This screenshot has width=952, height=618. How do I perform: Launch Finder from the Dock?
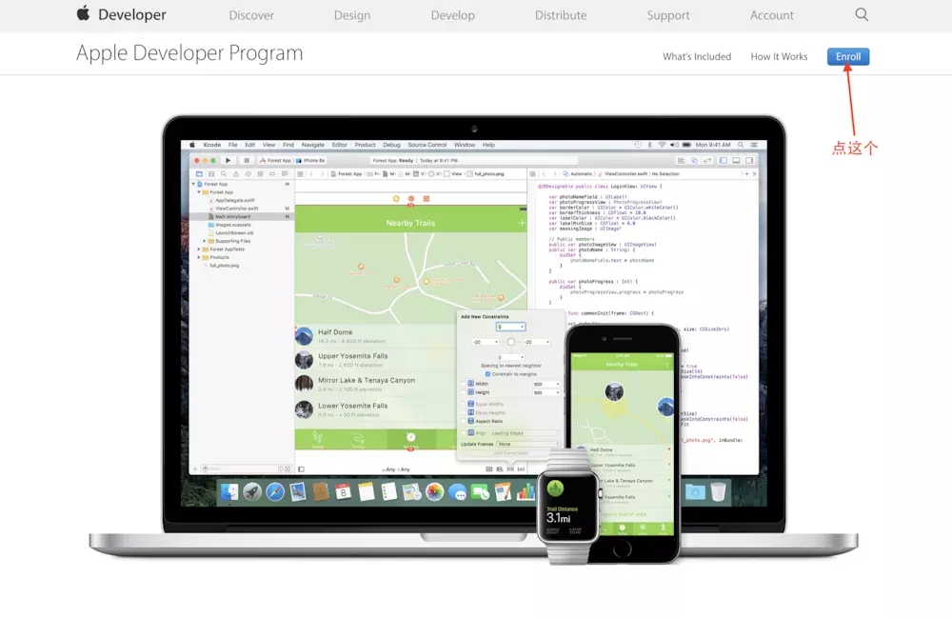pyautogui.click(x=229, y=491)
